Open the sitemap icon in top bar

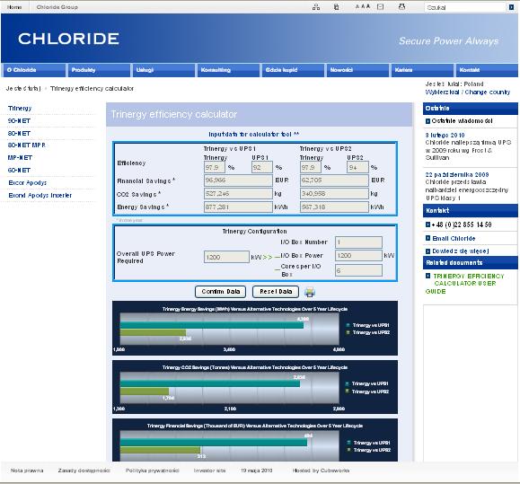(316, 7)
